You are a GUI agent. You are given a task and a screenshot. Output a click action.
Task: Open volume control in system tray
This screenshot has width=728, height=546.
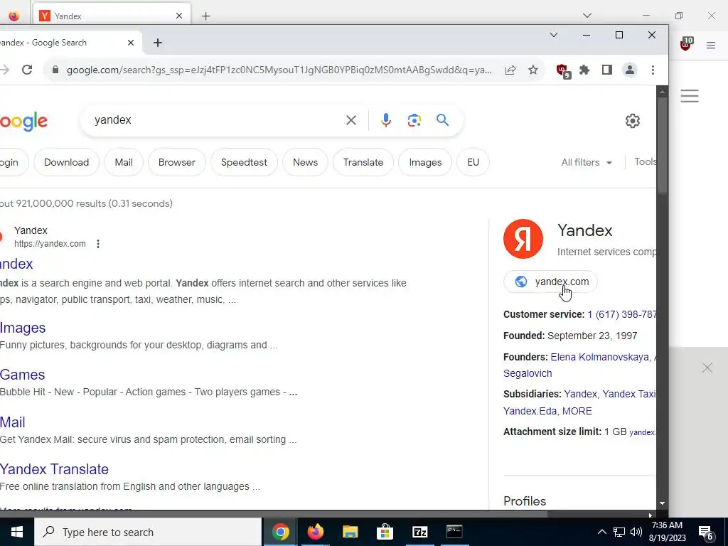[636, 532]
